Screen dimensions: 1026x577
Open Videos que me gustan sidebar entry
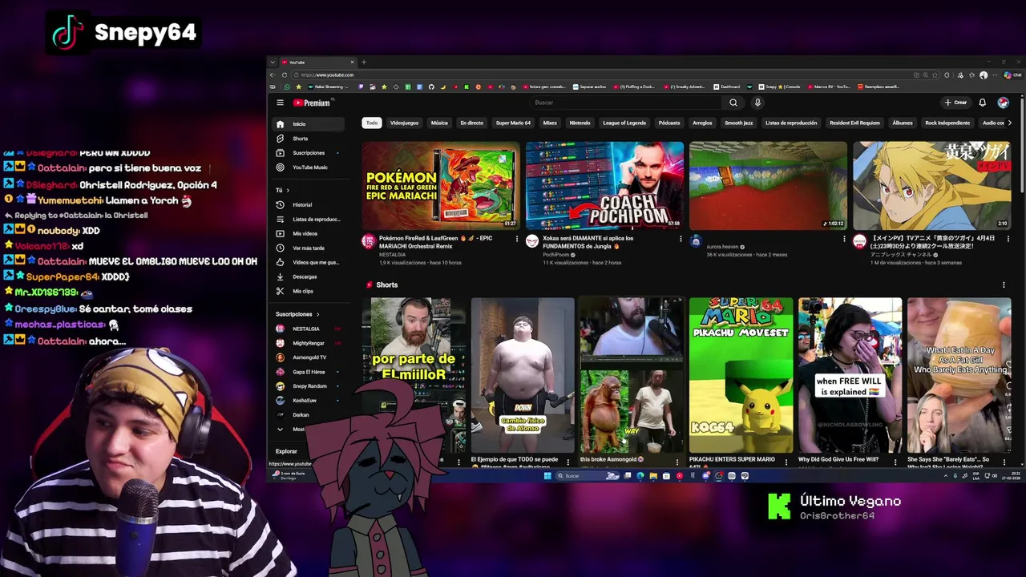point(309,263)
